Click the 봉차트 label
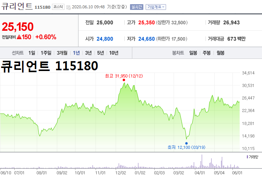The width and height of the screenshot is (262, 180). tap(178, 53)
